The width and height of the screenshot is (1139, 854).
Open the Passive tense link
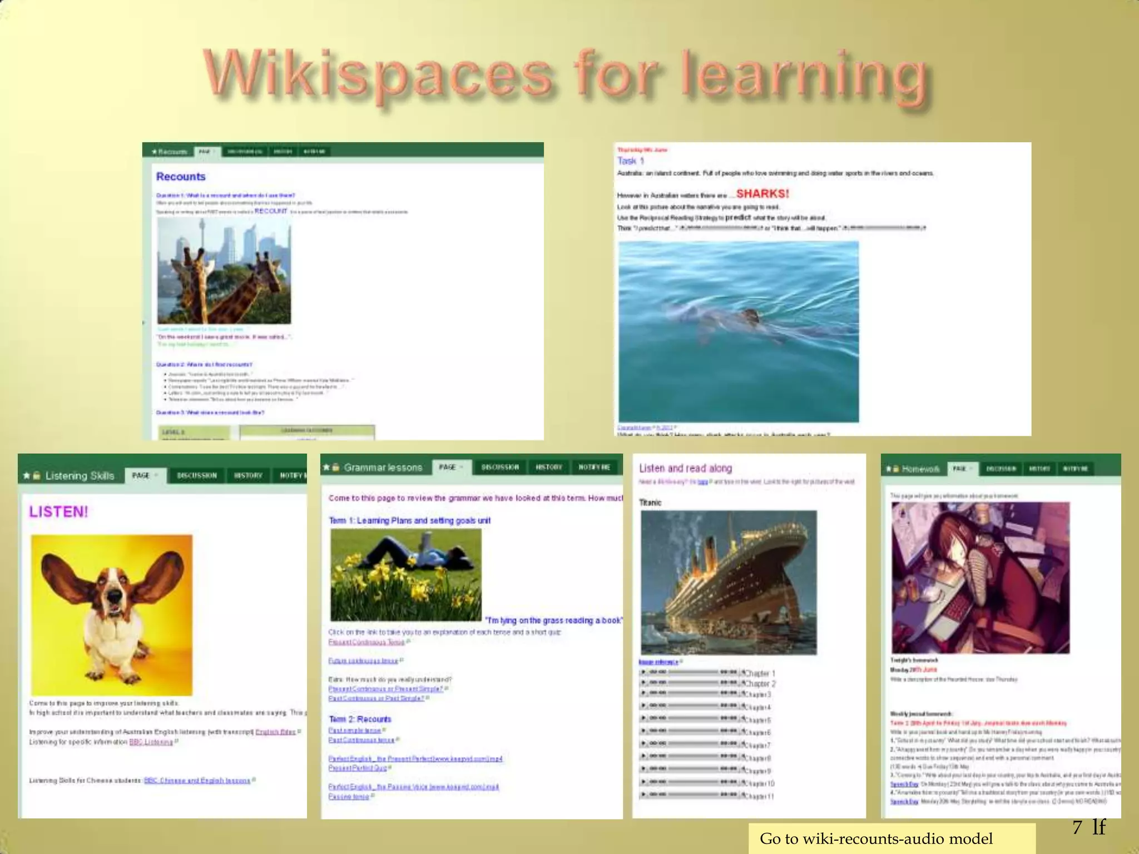point(349,797)
